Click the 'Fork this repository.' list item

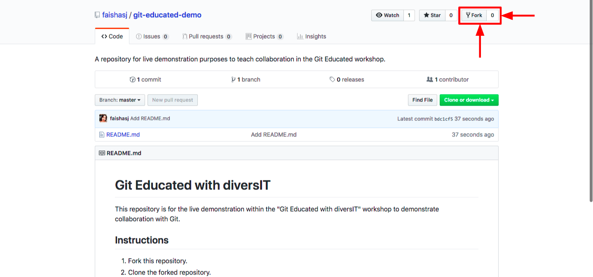tap(157, 261)
